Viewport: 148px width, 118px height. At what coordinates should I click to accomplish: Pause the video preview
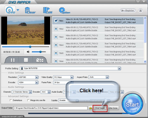pos(12,60)
